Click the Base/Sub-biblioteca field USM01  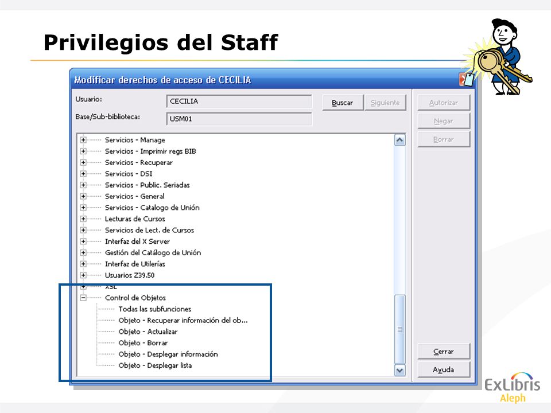tap(239, 119)
